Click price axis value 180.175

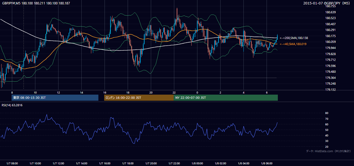tap(330, 36)
